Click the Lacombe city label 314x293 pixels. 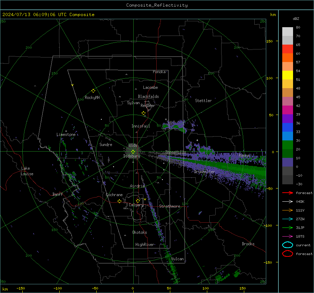point(150,87)
